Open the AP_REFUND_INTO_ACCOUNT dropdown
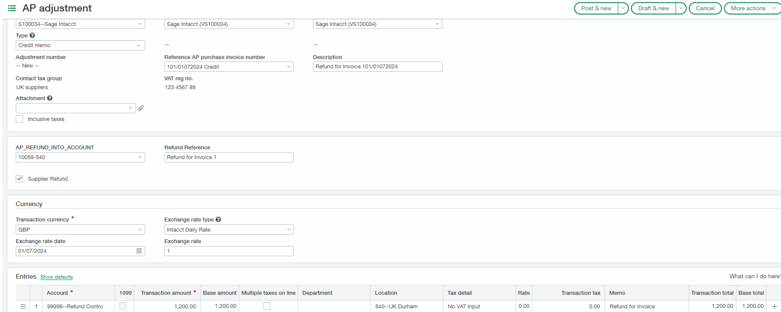The image size is (781, 312). click(80, 157)
